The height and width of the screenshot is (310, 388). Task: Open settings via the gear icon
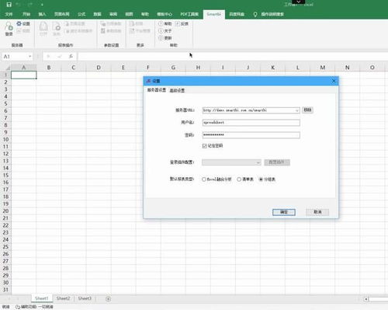(19, 23)
